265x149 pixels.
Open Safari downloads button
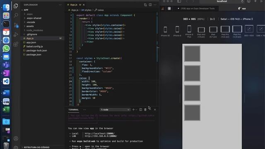248,1
